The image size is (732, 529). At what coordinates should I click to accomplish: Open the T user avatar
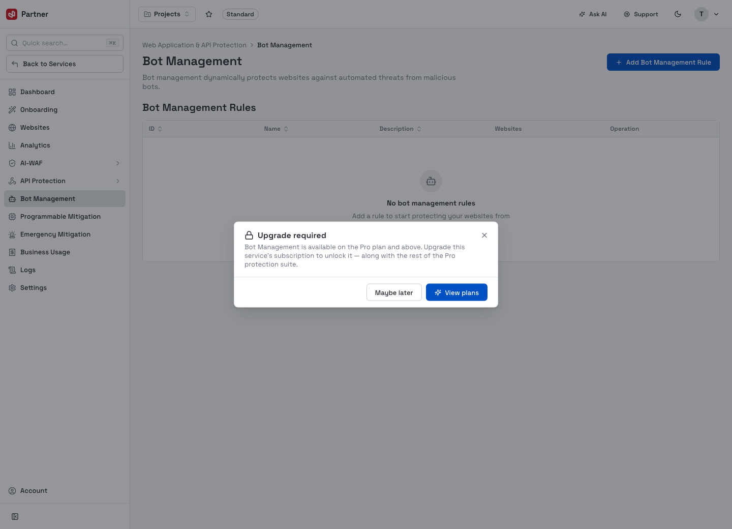(701, 14)
